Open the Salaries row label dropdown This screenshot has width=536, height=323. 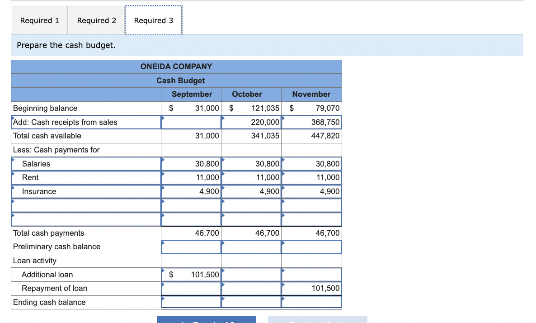(86, 164)
